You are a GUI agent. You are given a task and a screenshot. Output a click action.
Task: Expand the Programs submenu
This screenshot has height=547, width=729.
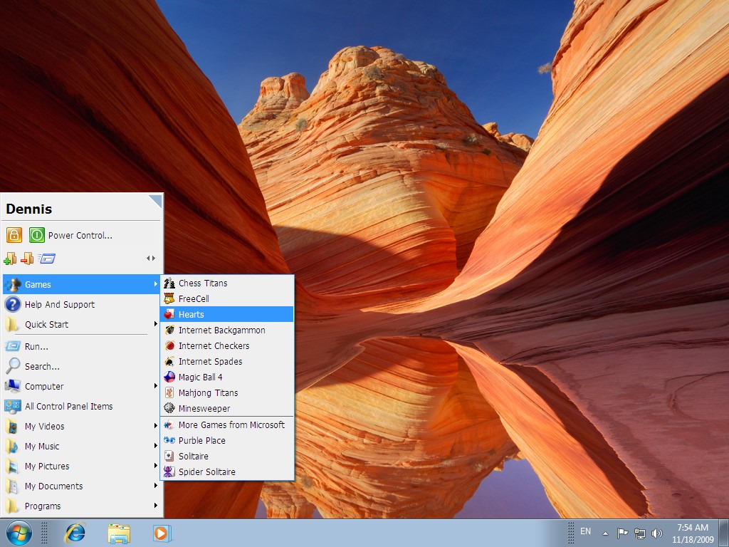tap(81, 506)
